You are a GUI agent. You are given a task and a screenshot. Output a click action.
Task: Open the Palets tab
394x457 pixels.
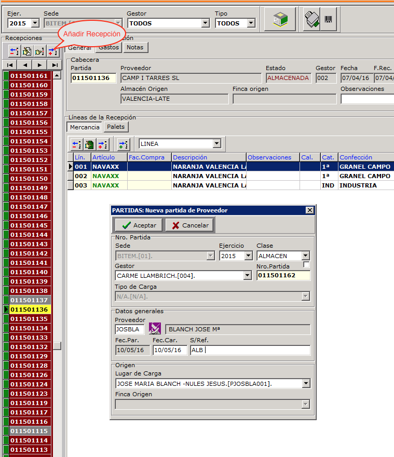point(116,127)
